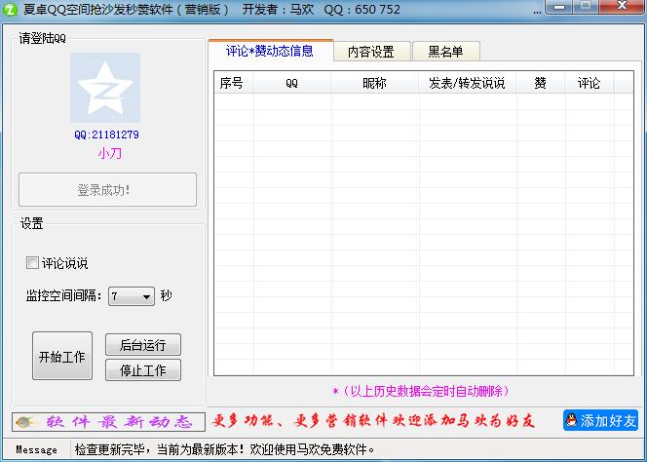Minimize the window
This screenshot has height=462, width=647.
[559, 7]
